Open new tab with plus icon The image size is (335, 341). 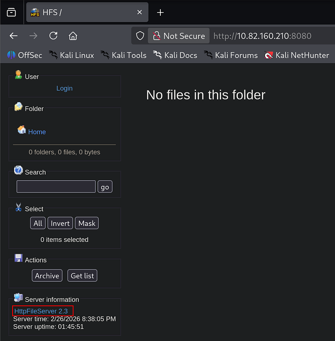pyautogui.click(x=160, y=13)
